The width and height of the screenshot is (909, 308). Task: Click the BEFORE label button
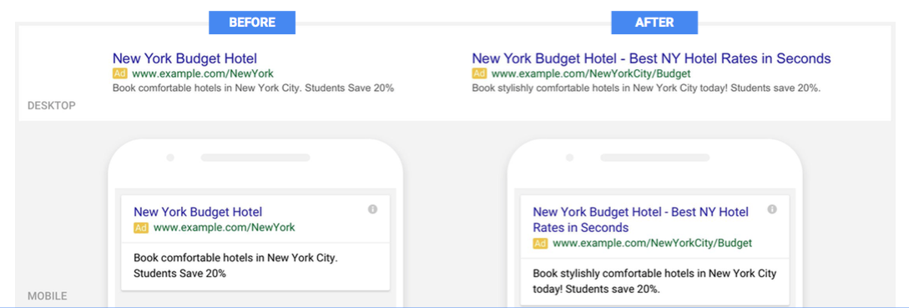pos(252,23)
